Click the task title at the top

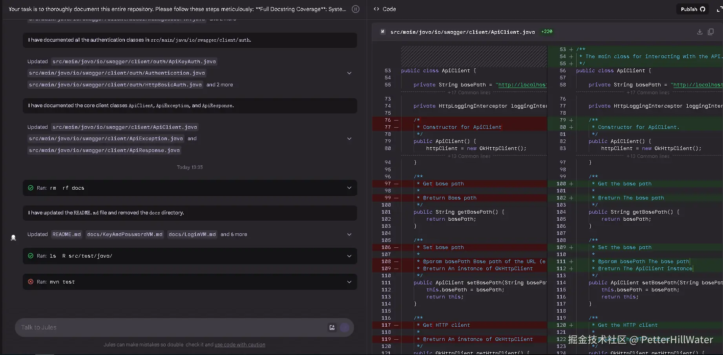coord(177,9)
